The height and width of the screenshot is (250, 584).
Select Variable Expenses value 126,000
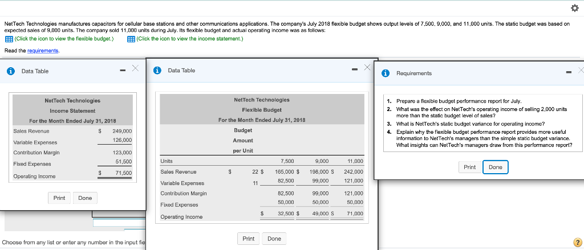click(122, 140)
